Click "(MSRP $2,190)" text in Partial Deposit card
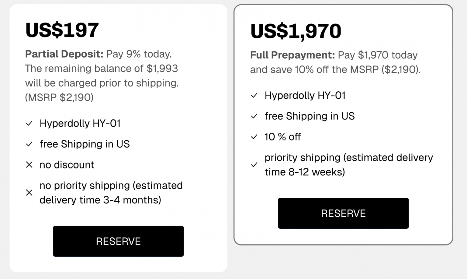Viewport: 467px width, 279px height. 59,97
